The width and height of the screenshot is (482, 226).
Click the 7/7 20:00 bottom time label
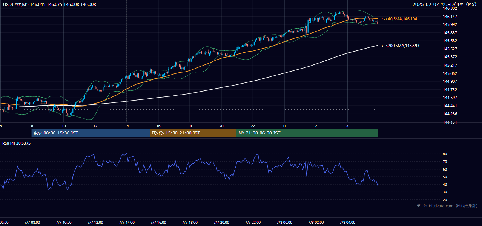coord(221,223)
